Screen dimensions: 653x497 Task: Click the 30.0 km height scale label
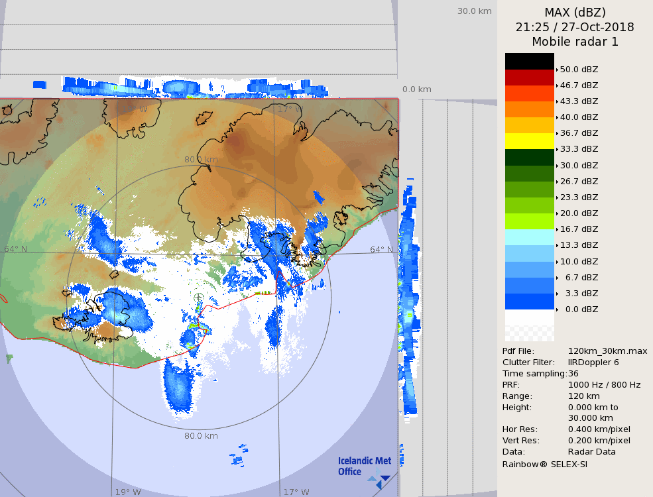point(474,11)
